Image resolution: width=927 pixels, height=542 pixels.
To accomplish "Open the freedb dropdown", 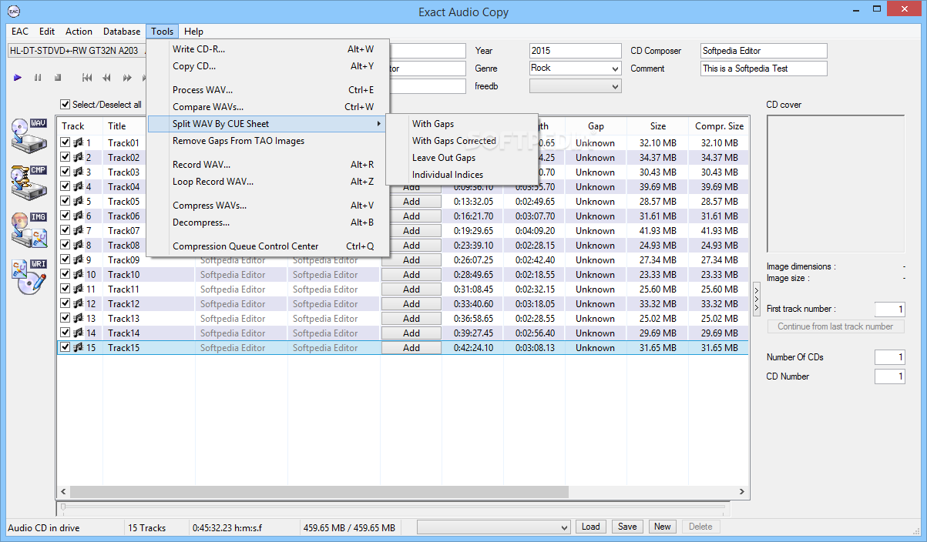I will pyautogui.click(x=575, y=86).
